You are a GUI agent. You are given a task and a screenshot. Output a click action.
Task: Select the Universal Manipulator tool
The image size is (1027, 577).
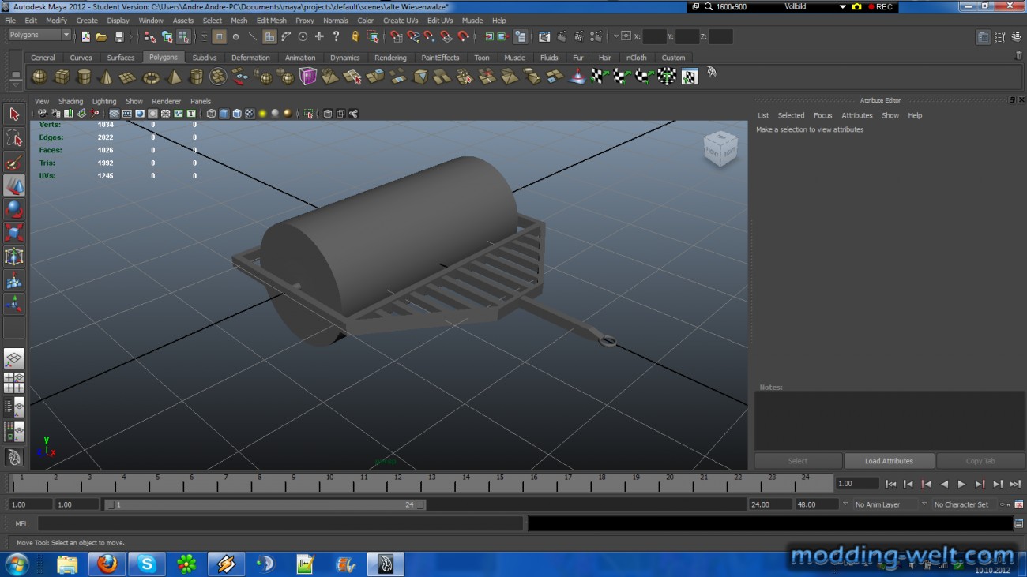[14, 257]
